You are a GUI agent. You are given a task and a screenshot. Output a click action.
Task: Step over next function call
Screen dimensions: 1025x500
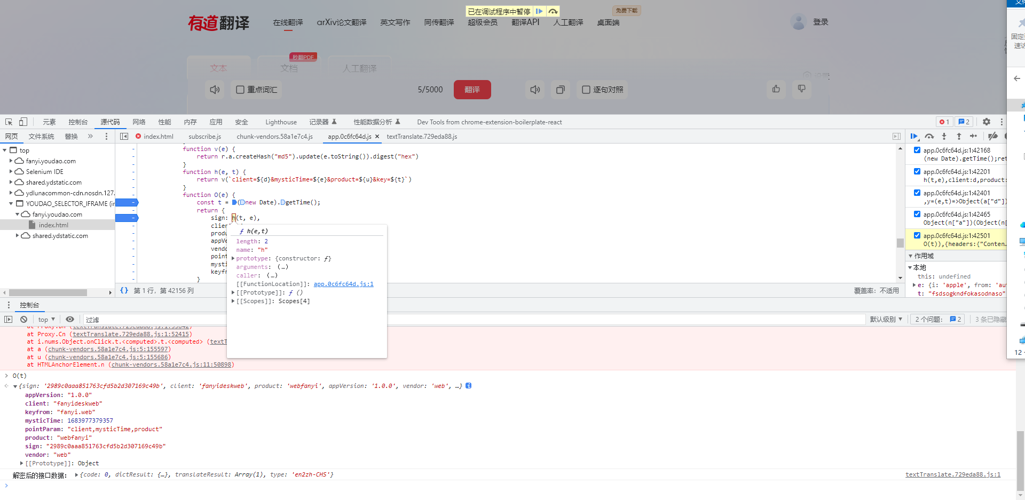tap(929, 137)
